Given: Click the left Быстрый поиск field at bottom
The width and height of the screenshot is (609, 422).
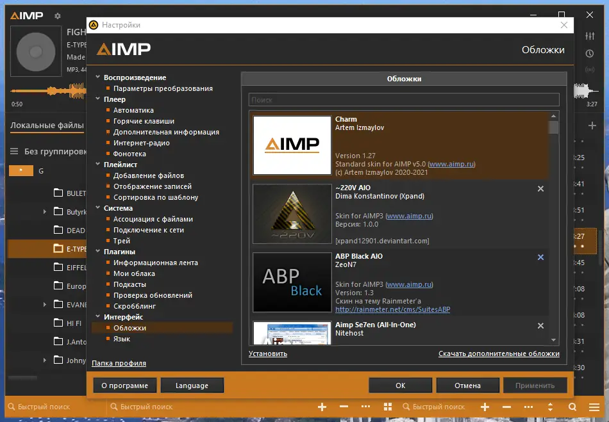Looking at the screenshot, I should point(56,407).
